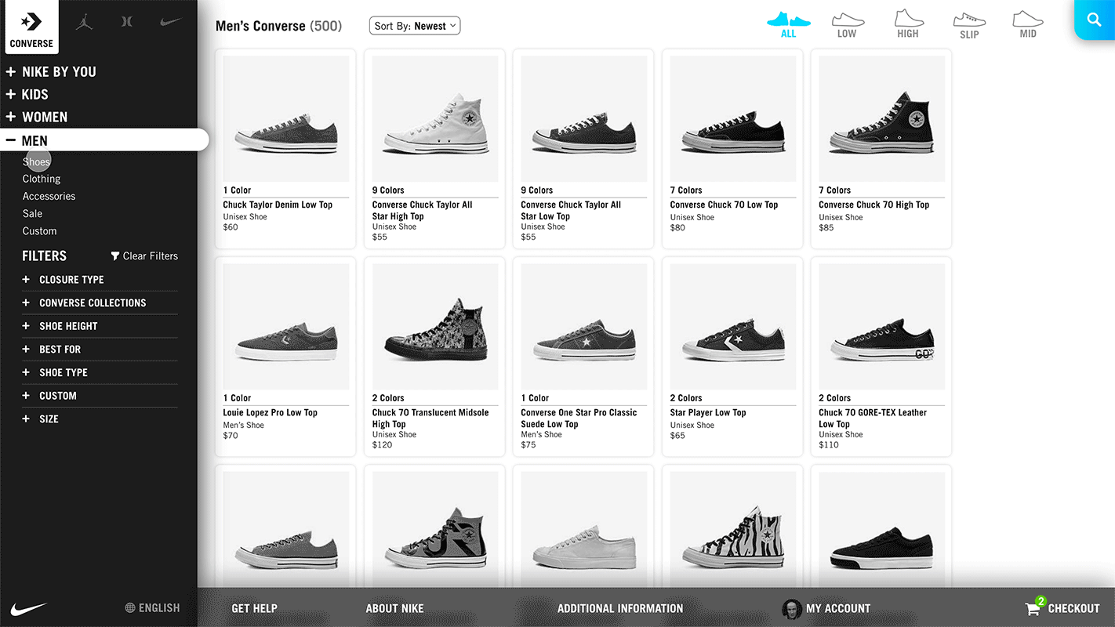Open My Account profile icon
1115x627 pixels.
pyautogui.click(x=792, y=607)
